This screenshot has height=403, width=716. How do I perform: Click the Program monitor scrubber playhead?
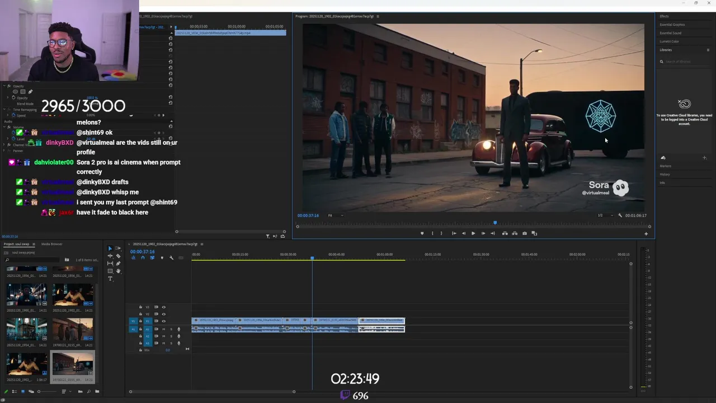(494, 223)
